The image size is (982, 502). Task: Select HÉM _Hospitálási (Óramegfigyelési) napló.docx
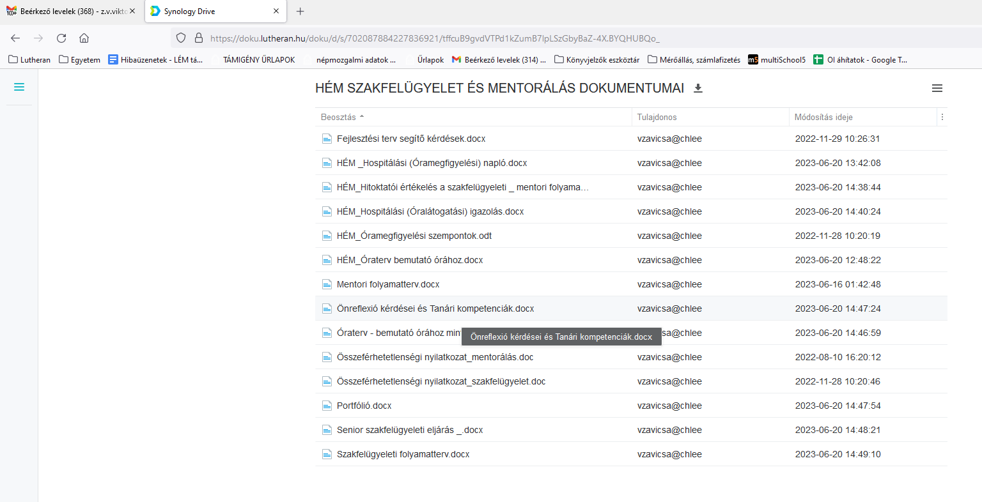click(x=432, y=163)
